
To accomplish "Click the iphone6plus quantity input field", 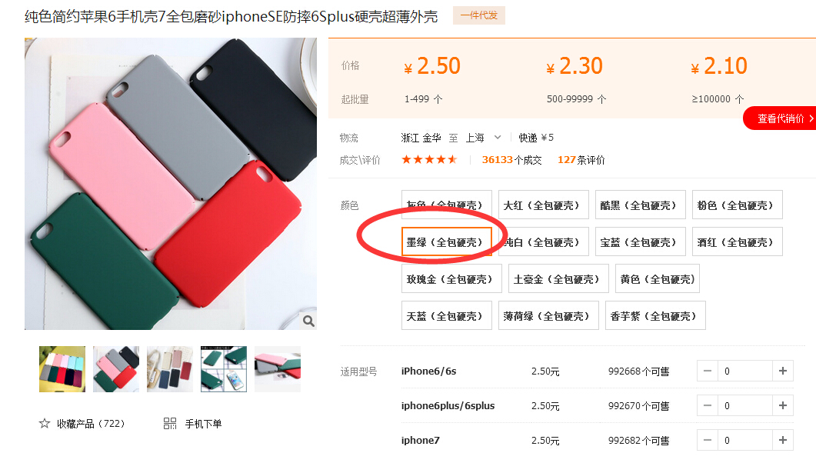I will (744, 405).
